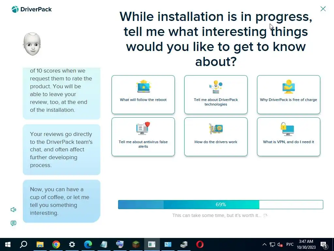This screenshot has width=334, height=251.
Task: Click the muted volume tray icon
Action: (x=280, y=244)
